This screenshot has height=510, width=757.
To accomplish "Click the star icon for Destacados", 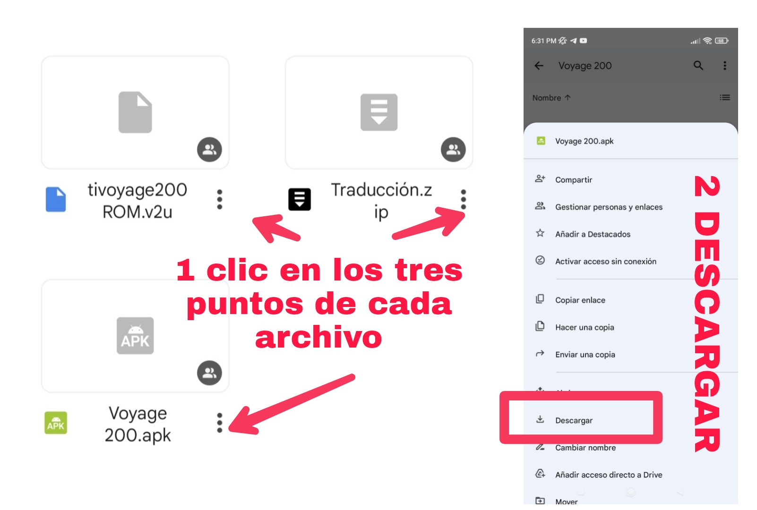I will point(540,233).
